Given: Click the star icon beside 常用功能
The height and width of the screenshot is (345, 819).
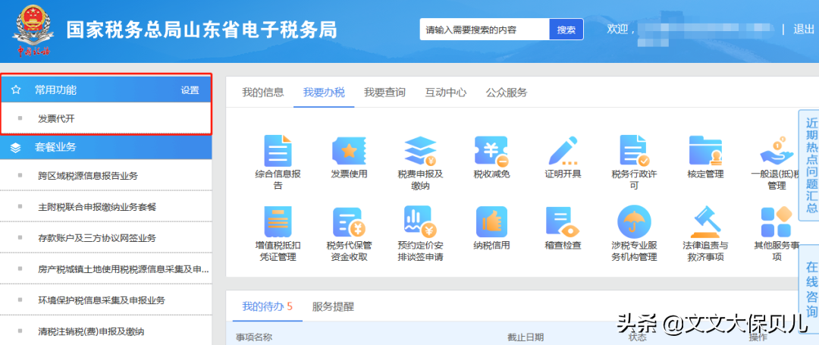Looking at the screenshot, I should [x=16, y=90].
